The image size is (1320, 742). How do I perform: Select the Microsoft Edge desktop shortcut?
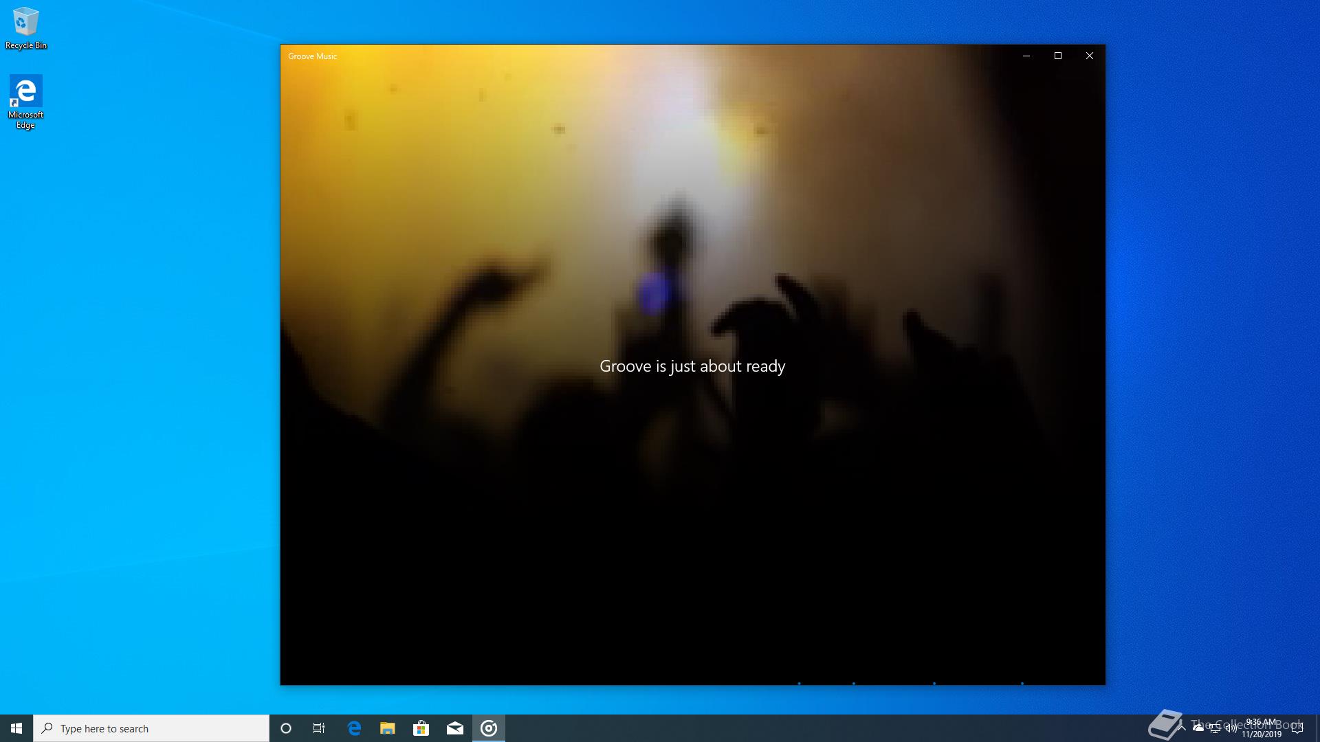[x=25, y=102]
